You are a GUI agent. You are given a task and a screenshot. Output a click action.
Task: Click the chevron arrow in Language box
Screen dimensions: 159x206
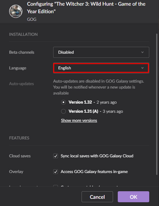click(142, 68)
